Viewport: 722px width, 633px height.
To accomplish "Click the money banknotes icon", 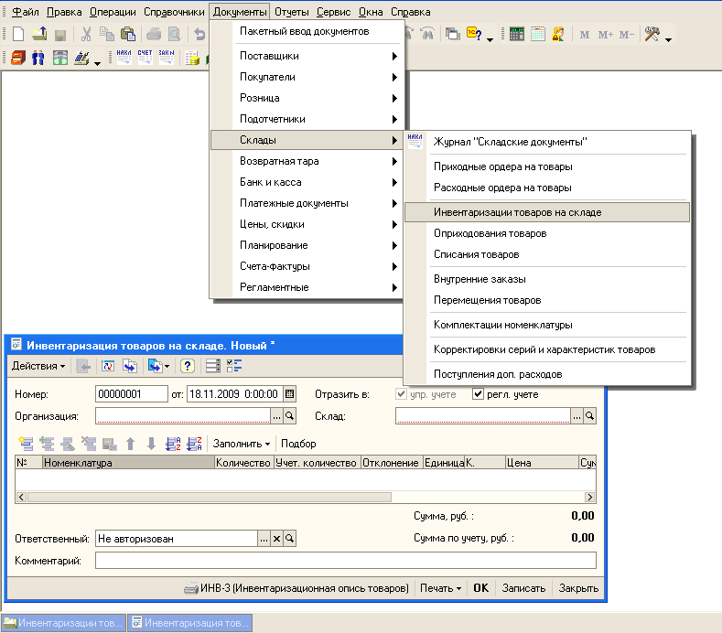I will pyautogui.click(x=59, y=58).
